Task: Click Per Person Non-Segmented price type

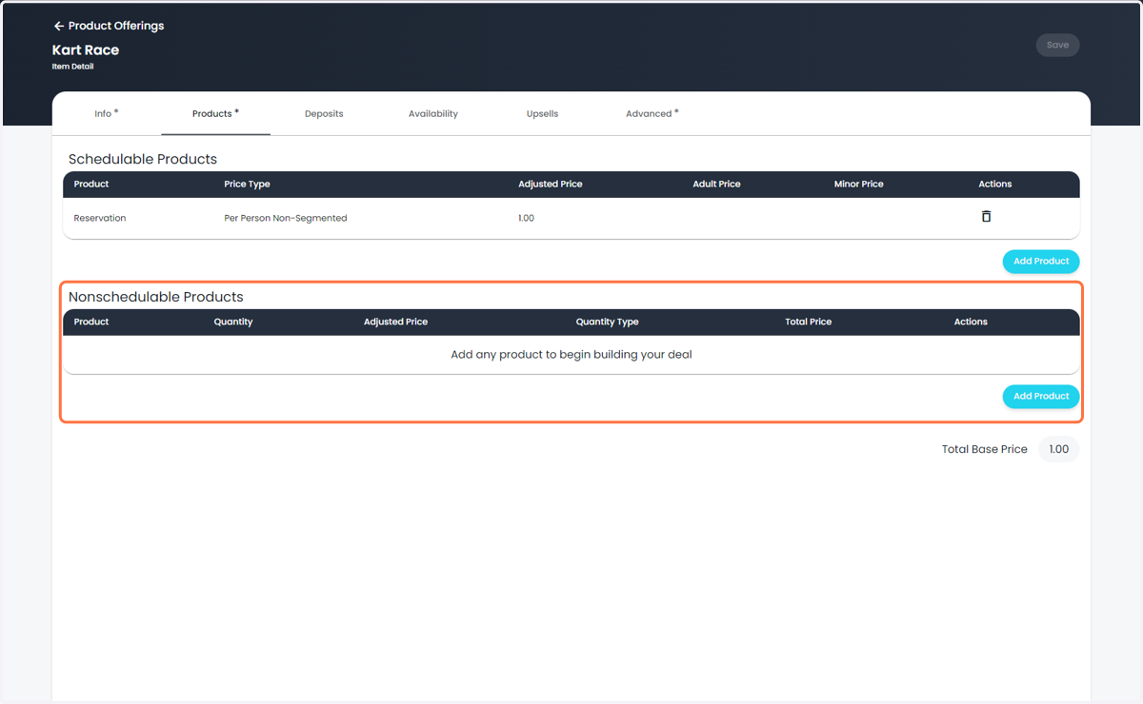Action: [x=286, y=218]
